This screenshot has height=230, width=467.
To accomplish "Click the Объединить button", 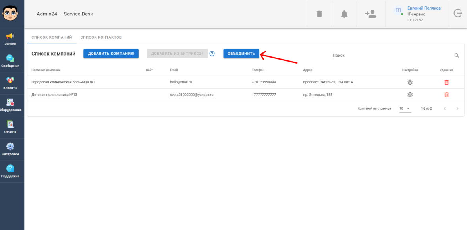I will tap(241, 54).
